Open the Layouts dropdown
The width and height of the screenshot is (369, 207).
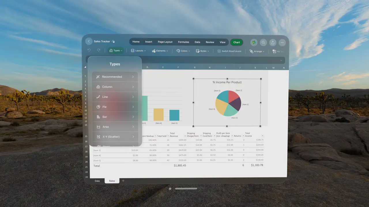coord(138,51)
